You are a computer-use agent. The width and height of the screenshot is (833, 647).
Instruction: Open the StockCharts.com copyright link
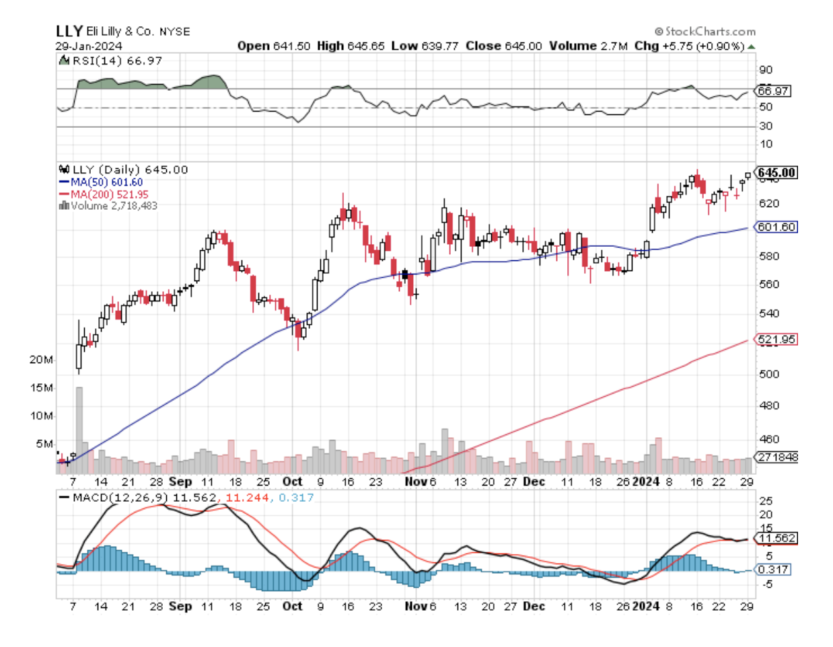[705, 31]
